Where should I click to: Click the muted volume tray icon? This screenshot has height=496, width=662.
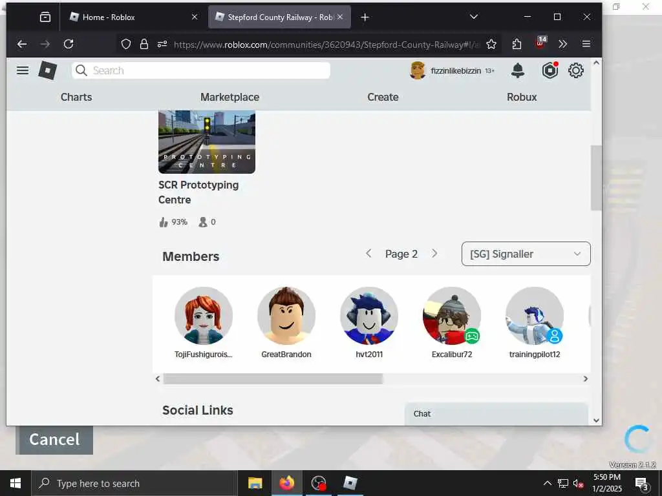(x=578, y=484)
